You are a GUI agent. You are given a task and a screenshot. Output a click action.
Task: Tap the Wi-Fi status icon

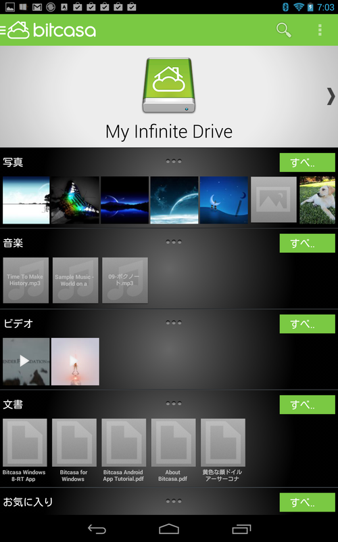tap(299, 7)
